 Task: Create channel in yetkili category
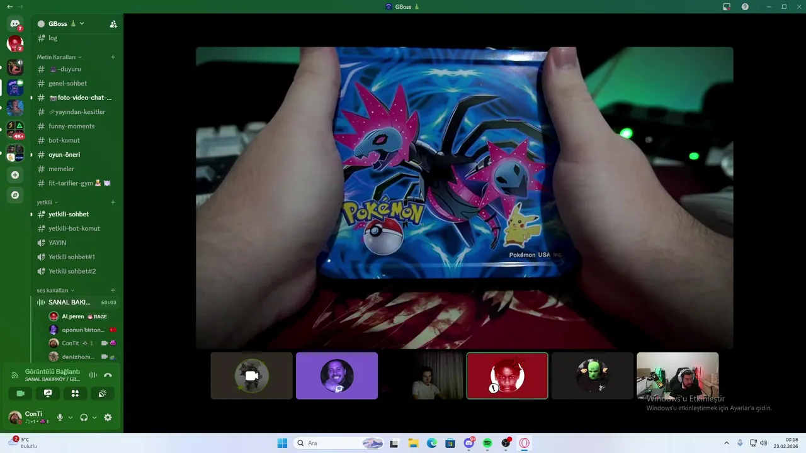[x=113, y=202]
